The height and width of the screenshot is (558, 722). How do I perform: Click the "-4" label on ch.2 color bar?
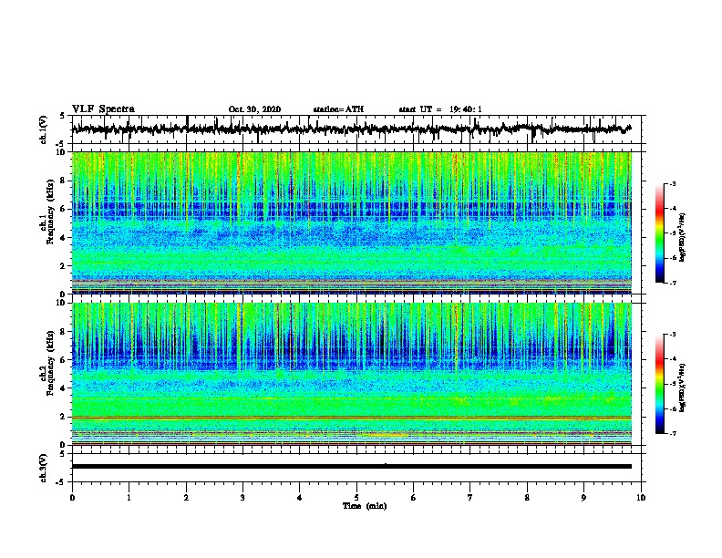(673, 359)
